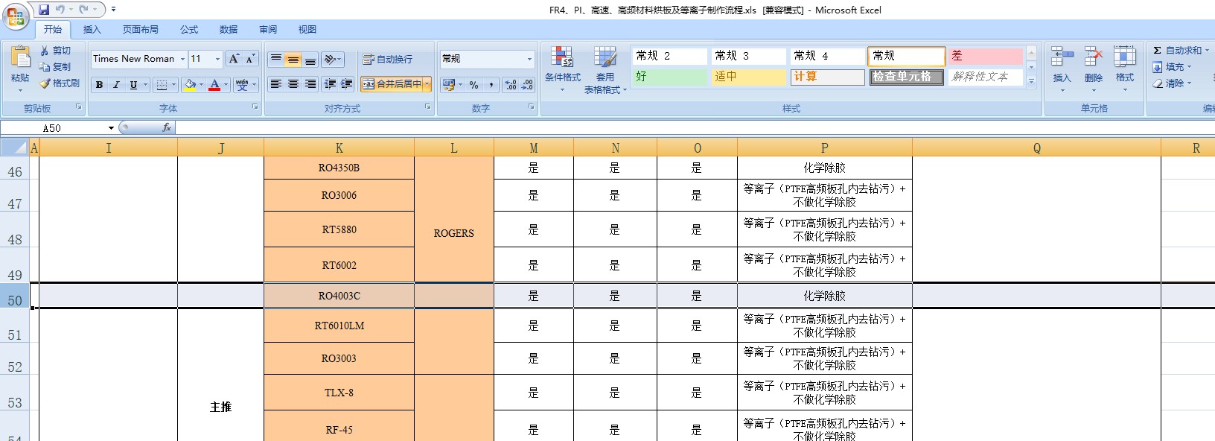Open the Times New Roman font dropdown
The width and height of the screenshot is (1215, 441).
(x=182, y=59)
